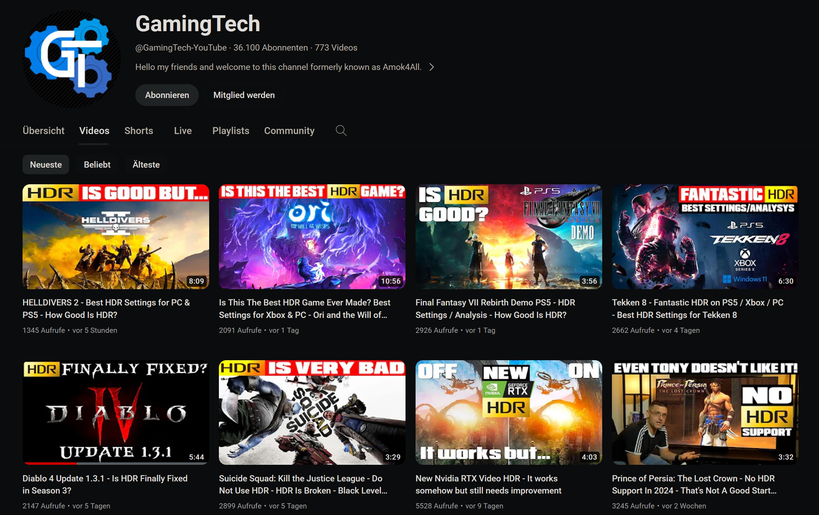Viewport: 819px width, 515px height.
Task: Switch to the Community tab
Action: click(x=289, y=131)
